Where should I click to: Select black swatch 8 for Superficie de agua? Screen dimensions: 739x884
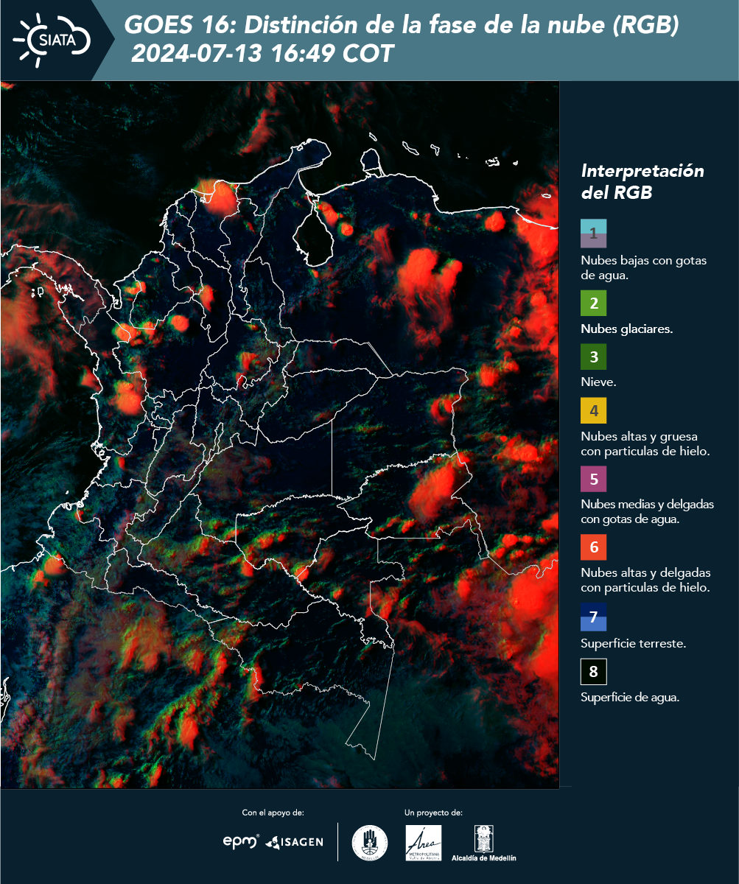[594, 672]
